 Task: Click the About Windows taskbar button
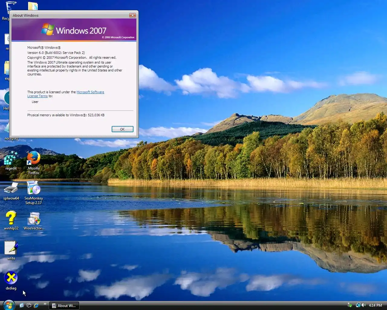pos(64,305)
